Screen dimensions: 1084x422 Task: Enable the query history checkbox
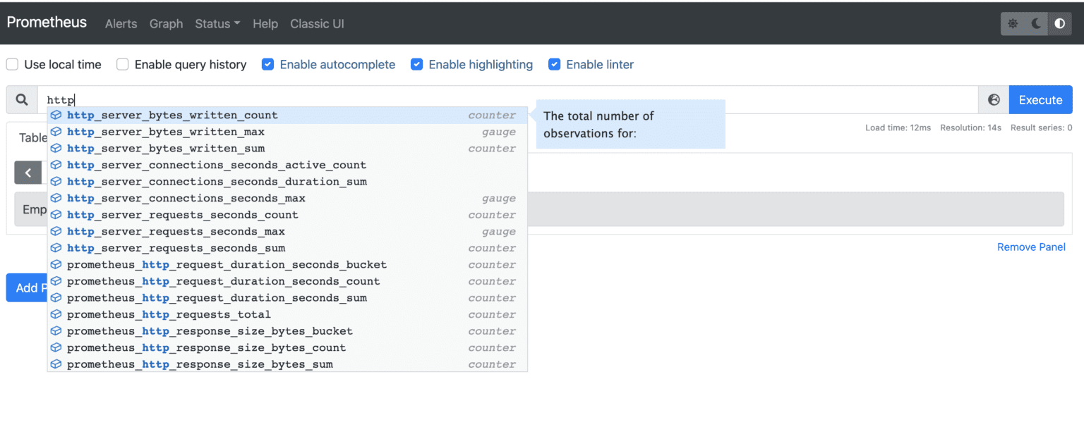point(123,64)
